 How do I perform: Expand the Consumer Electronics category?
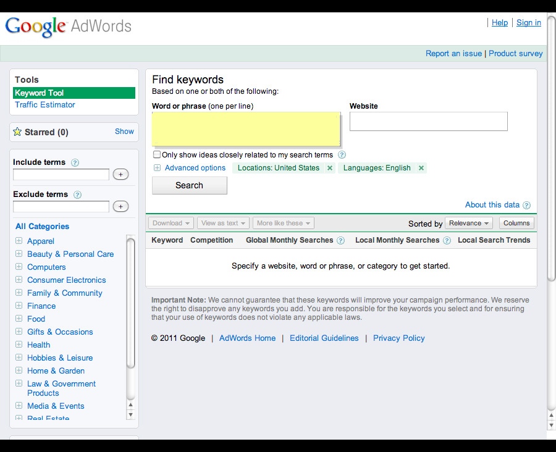coord(19,280)
